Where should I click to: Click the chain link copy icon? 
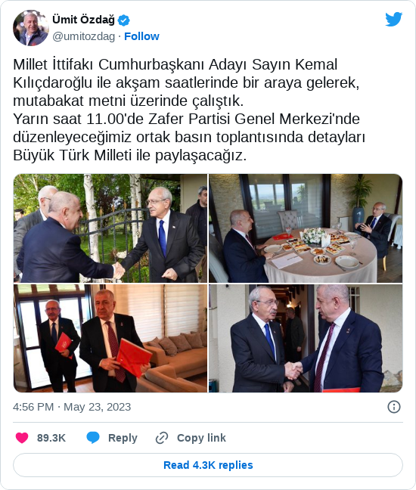click(162, 438)
